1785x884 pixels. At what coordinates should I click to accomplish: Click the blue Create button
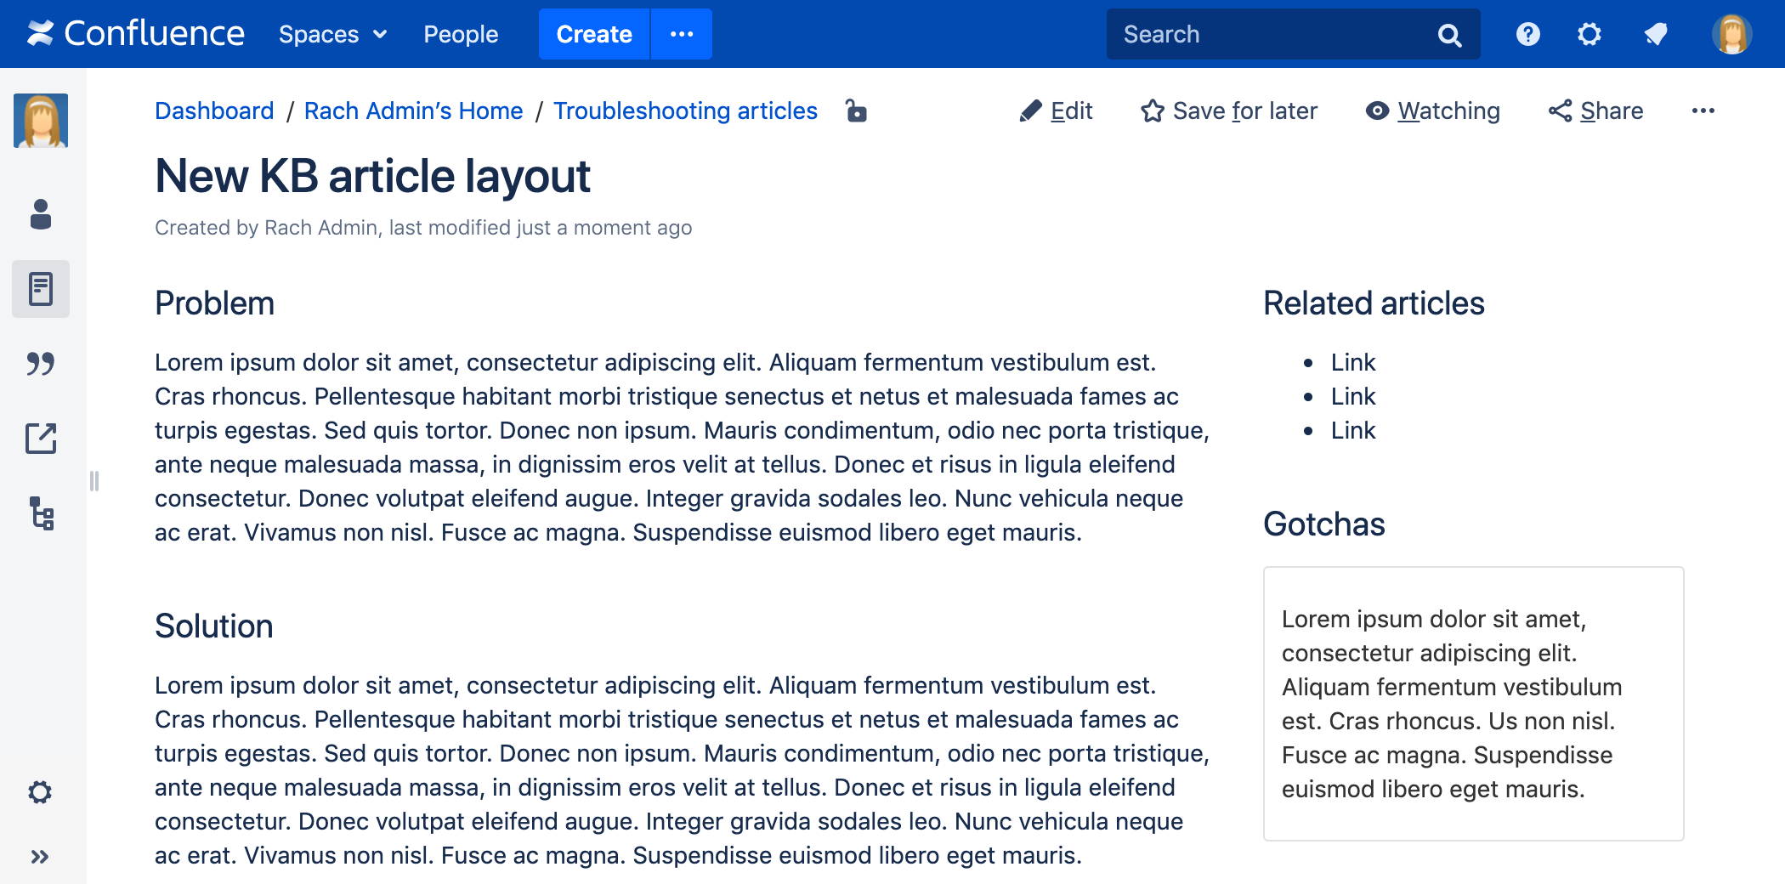pyautogui.click(x=593, y=34)
